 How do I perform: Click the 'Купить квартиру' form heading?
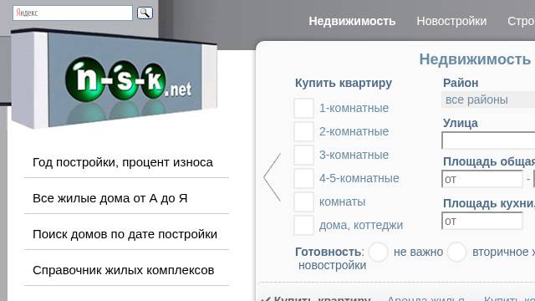[344, 83]
